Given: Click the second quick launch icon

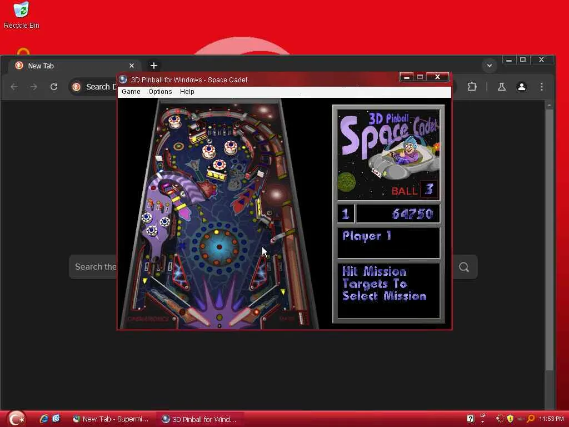Looking at the screenshot, I should (x=56, y=419).
